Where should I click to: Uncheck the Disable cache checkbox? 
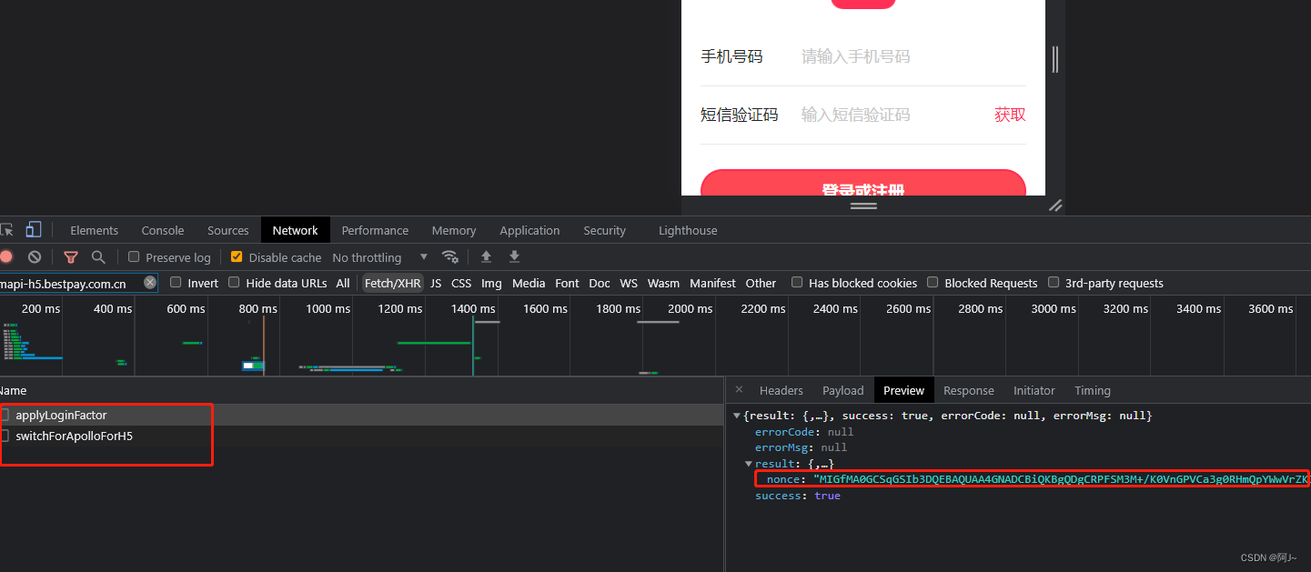point(237,257)
